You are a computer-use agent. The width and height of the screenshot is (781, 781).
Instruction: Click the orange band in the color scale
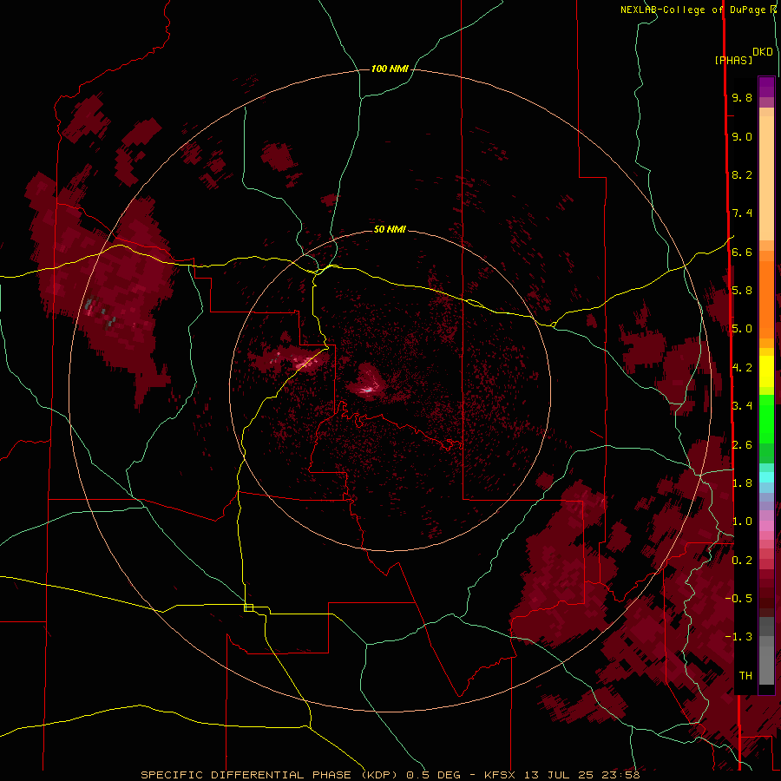point(766,299)
